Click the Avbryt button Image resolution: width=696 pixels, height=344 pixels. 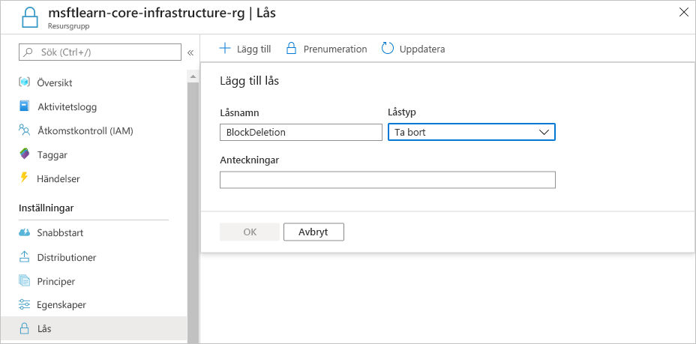(313, 232)
